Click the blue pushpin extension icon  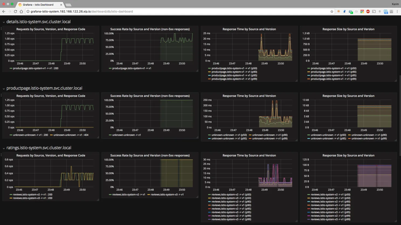click(x=344, y=12)
